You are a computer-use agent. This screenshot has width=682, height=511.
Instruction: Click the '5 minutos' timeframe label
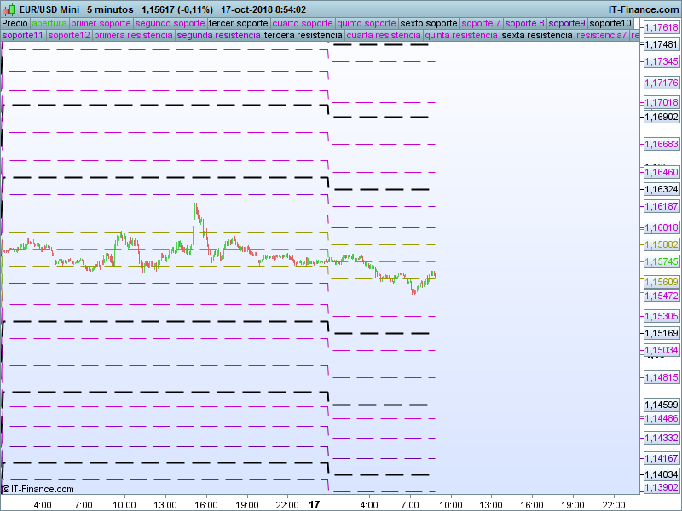pyautogui.click(x=110, y=9)
